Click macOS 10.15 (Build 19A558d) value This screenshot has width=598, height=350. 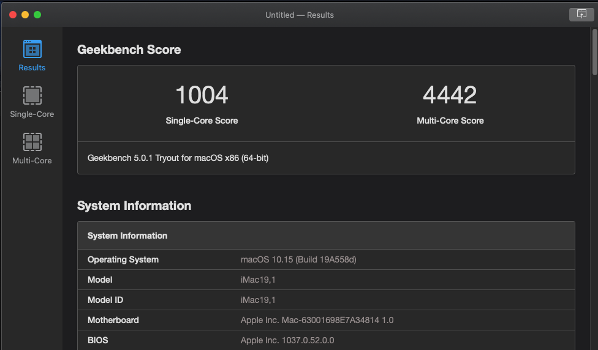[298, 259]
